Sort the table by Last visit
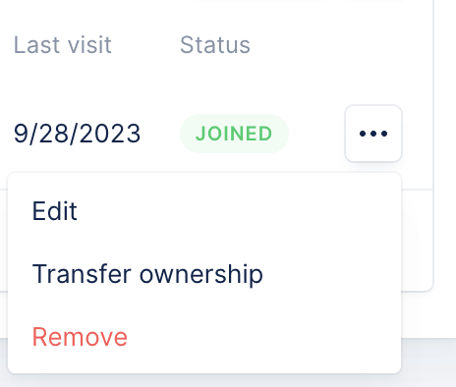The image size is (456, 387). pos(63,45)
